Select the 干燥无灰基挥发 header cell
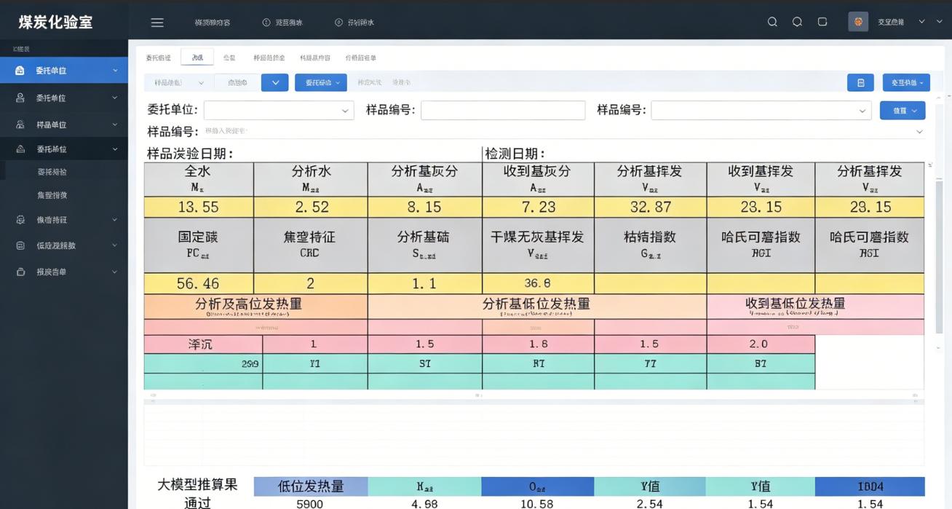 tap(538, 245)
